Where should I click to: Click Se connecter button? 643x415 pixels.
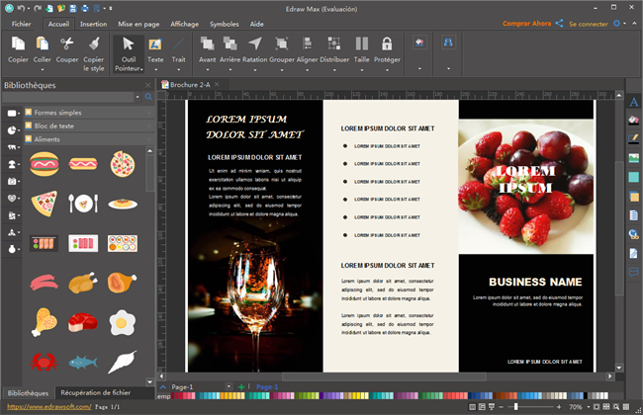click(588, 23)
